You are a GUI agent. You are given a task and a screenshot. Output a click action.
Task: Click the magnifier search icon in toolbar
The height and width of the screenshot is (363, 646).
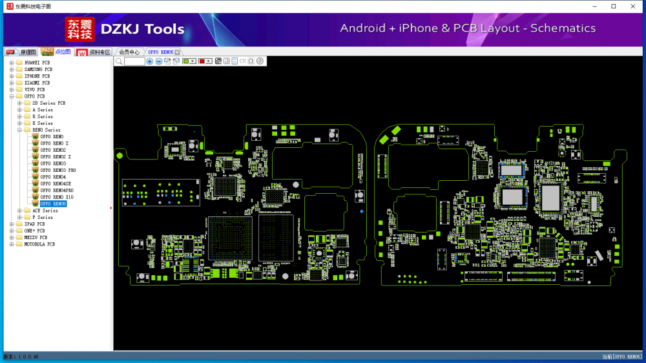point(119,61)
